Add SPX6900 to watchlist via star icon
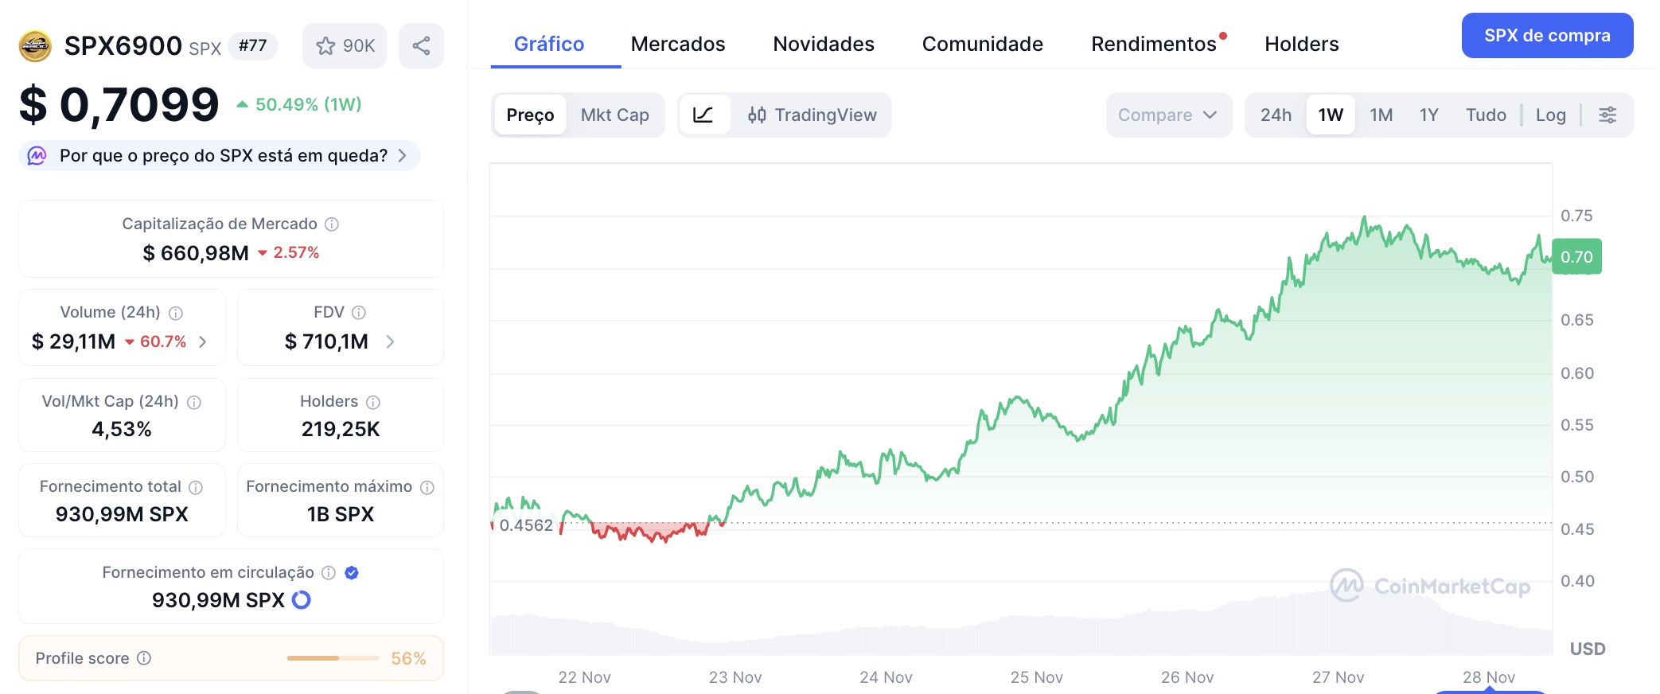Screen dimensions: 1660x694 324,45
